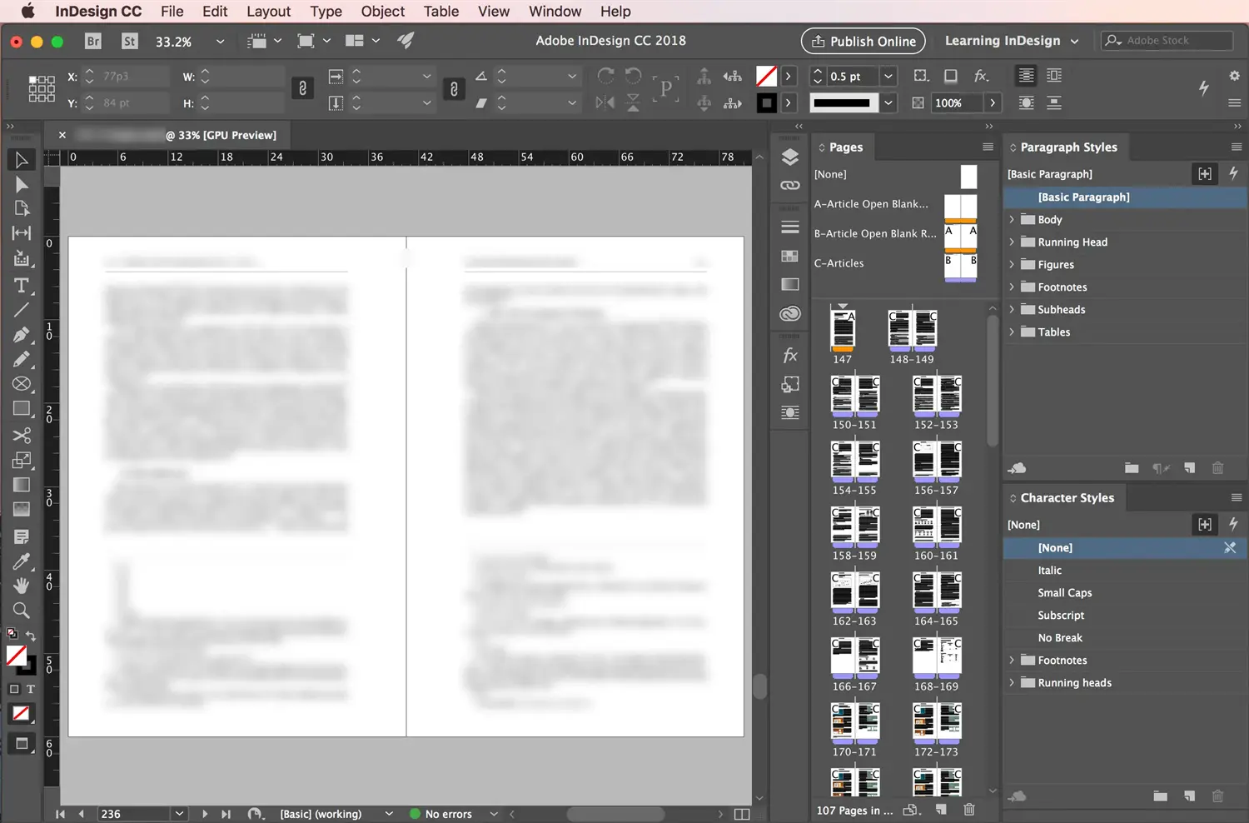Expand the Footnotes paragraph style group
1249x823 pixels.
click(1011, 287)
